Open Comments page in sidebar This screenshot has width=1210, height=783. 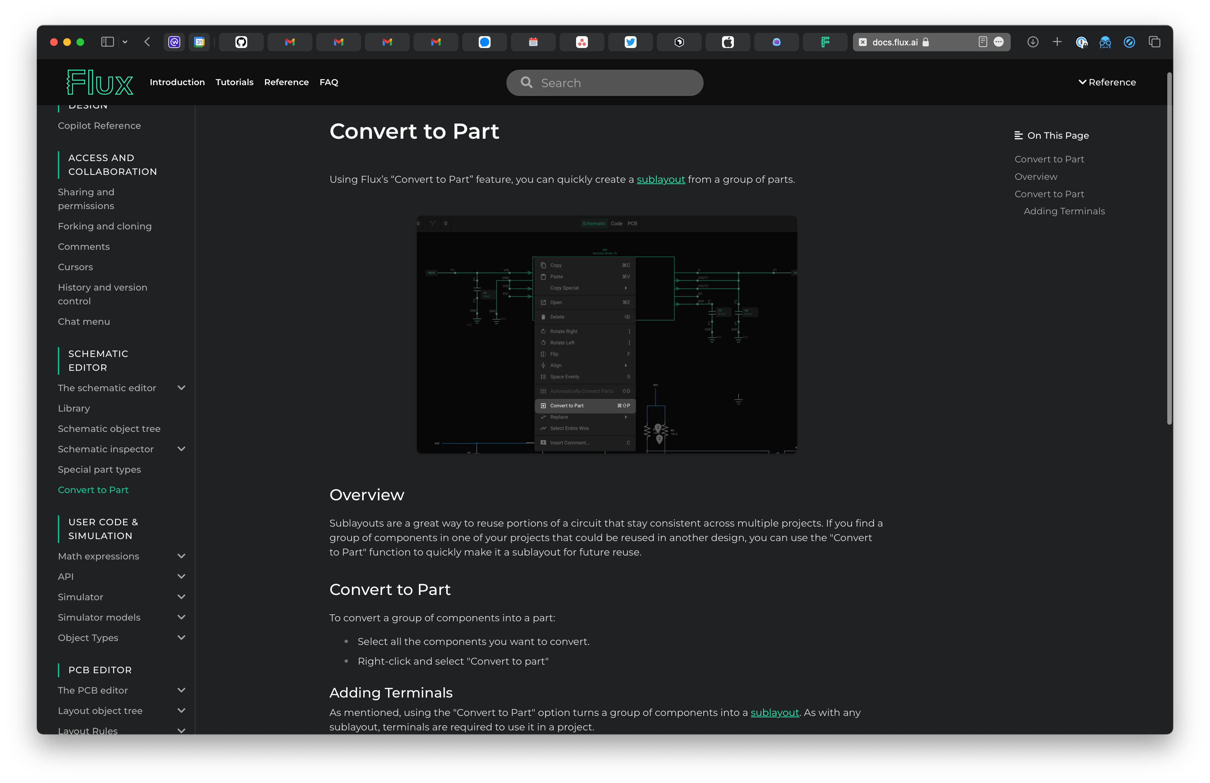coord(84,247)
